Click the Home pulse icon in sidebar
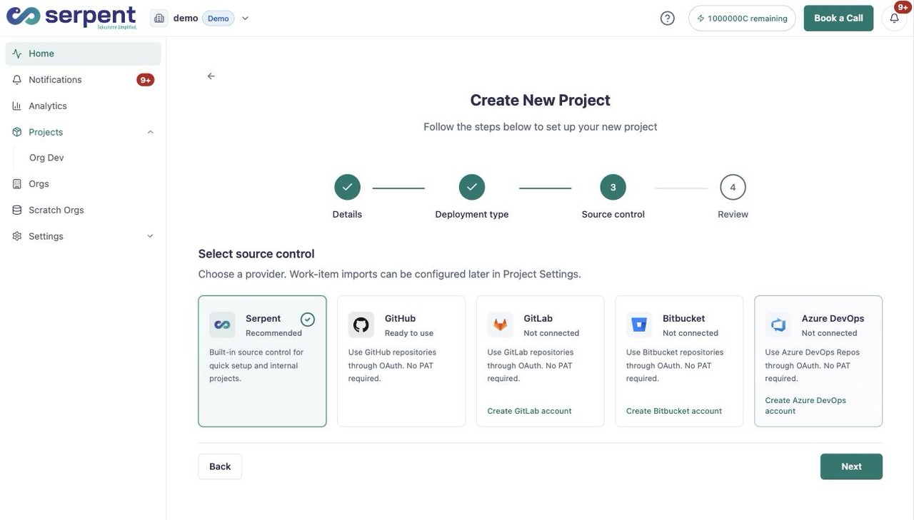Viewport: 914px width, 520px height. click(17, 53)
